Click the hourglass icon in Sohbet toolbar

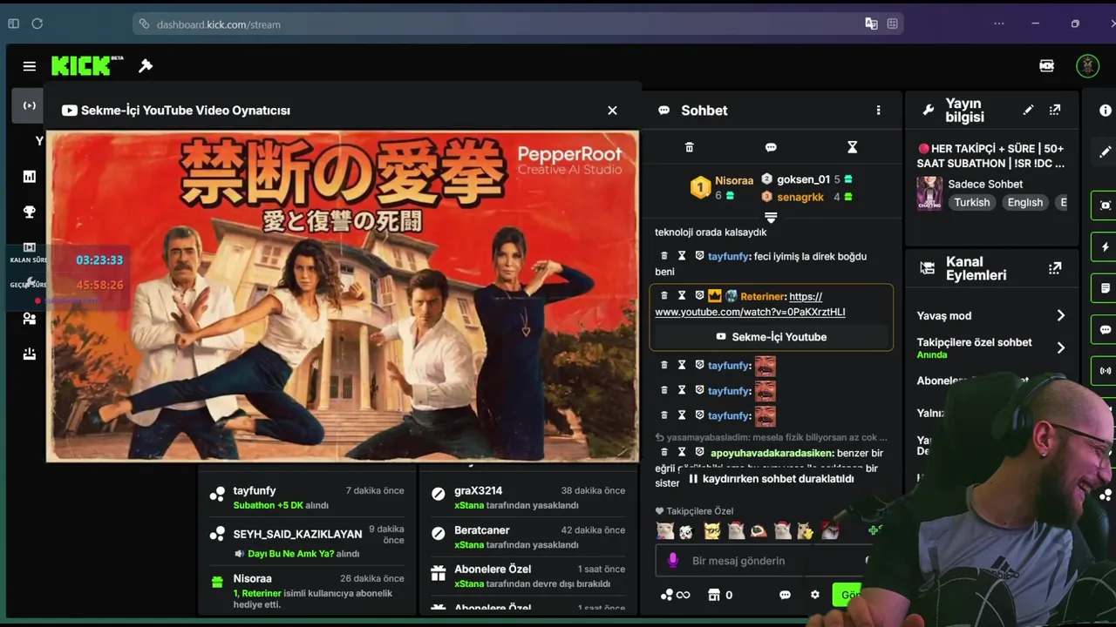coord(853,147)
